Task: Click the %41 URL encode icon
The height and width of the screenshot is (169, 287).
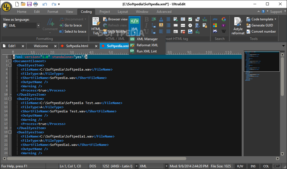Action: 205,19
